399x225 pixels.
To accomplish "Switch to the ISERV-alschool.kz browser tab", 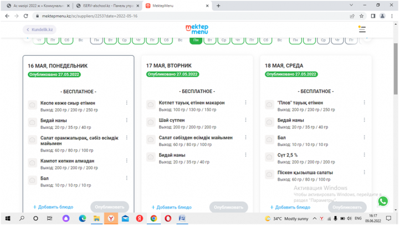I will pyautogui.click(x=108, y=6).
